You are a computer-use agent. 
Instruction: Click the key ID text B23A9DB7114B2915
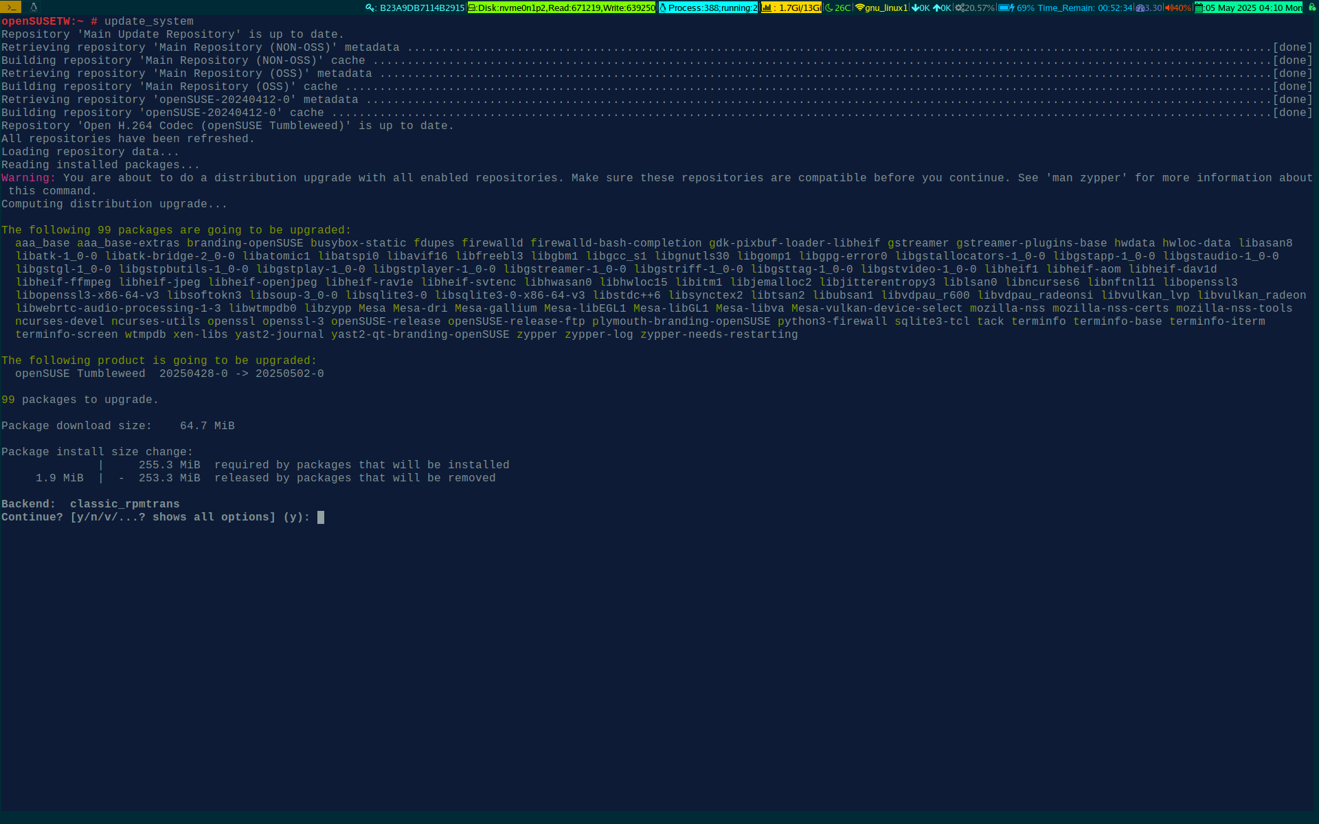coord(422,8)
